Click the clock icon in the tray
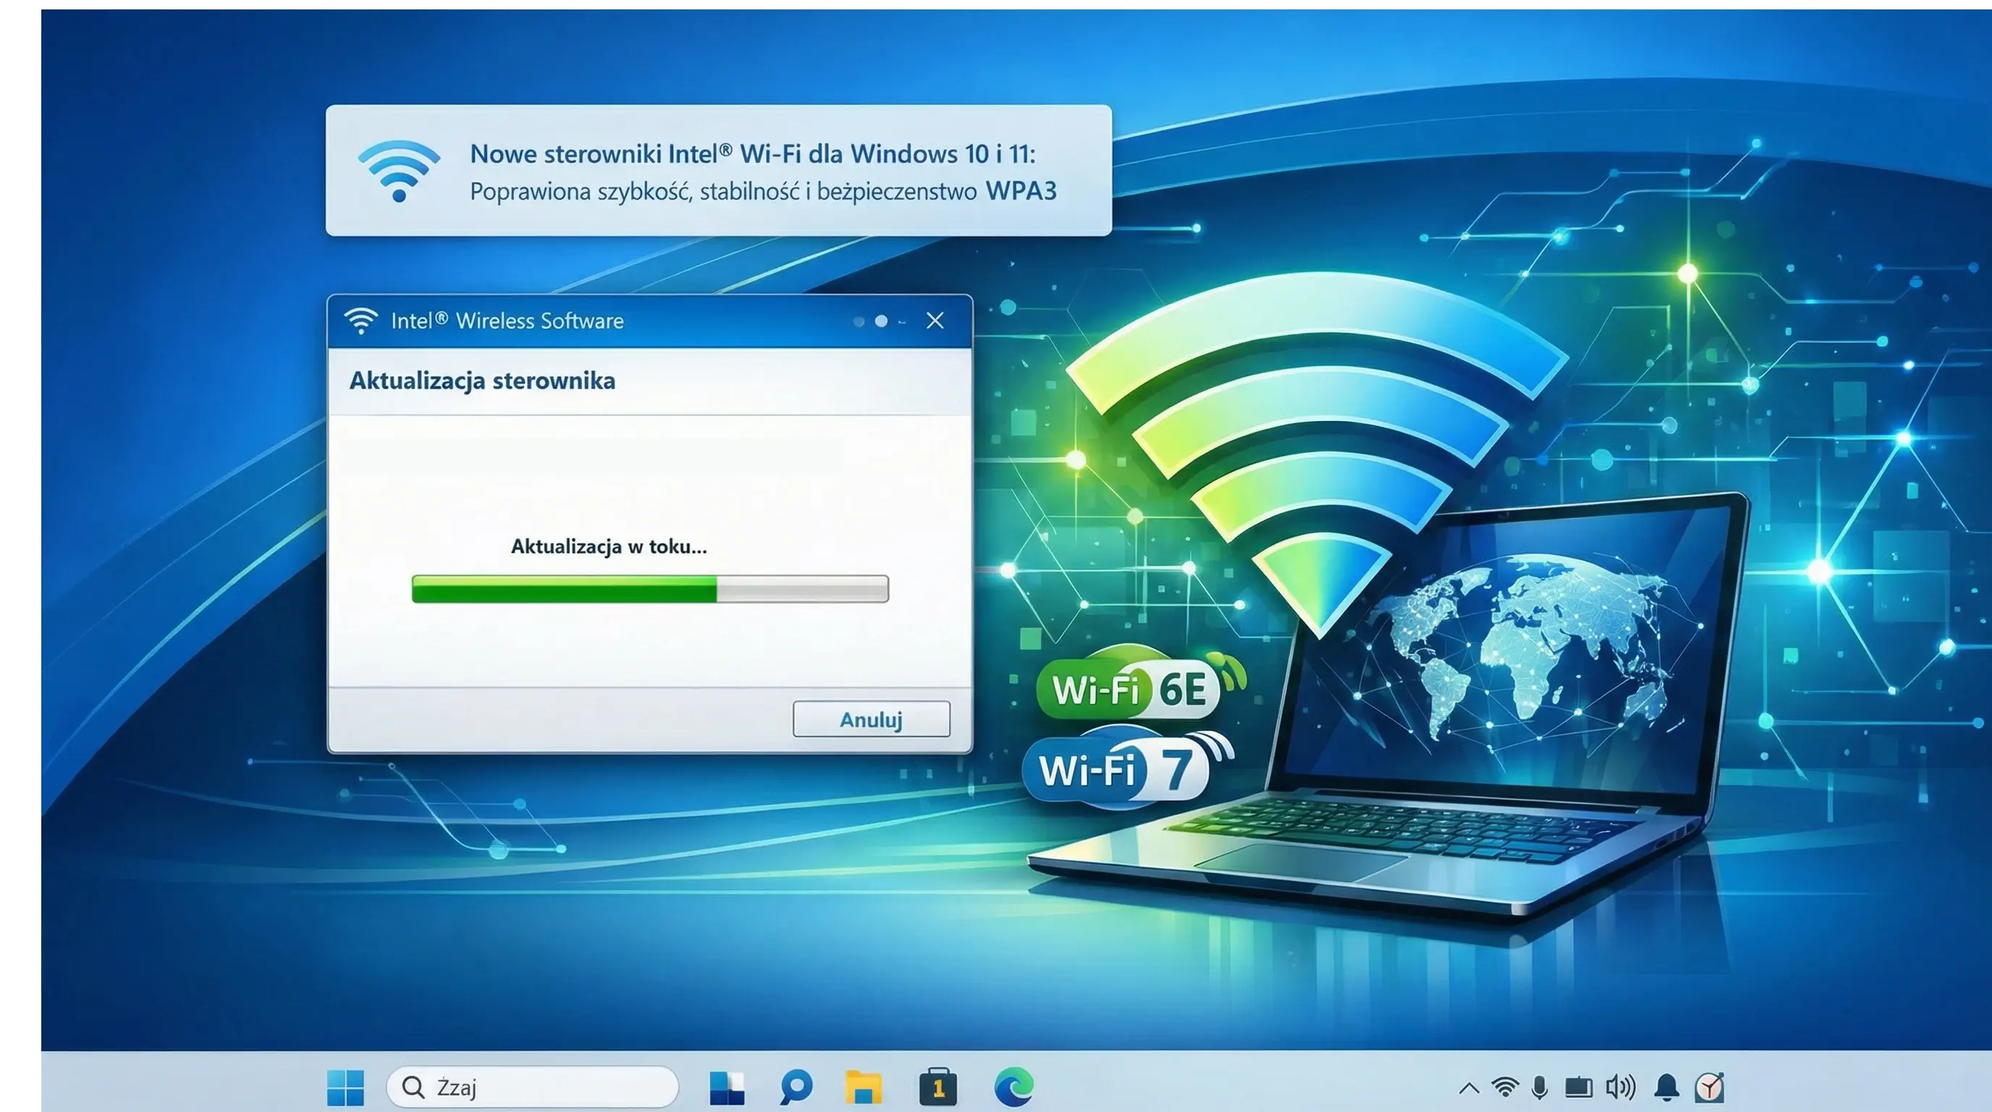 [x=1709, y=1087]
